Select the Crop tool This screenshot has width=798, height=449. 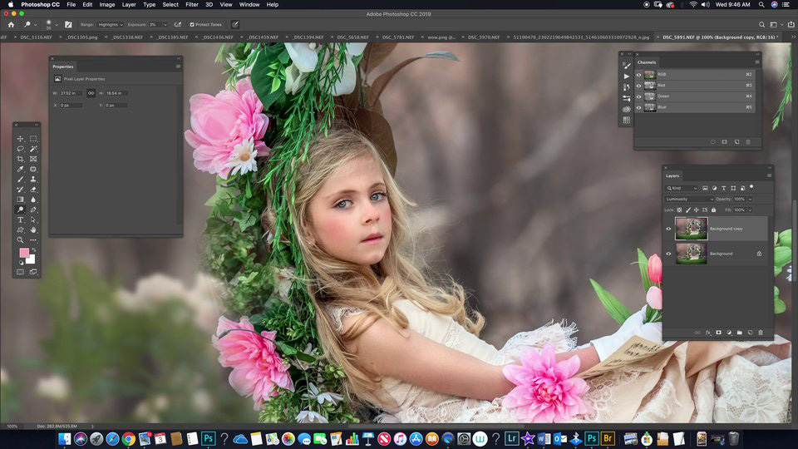coord(20,159)
